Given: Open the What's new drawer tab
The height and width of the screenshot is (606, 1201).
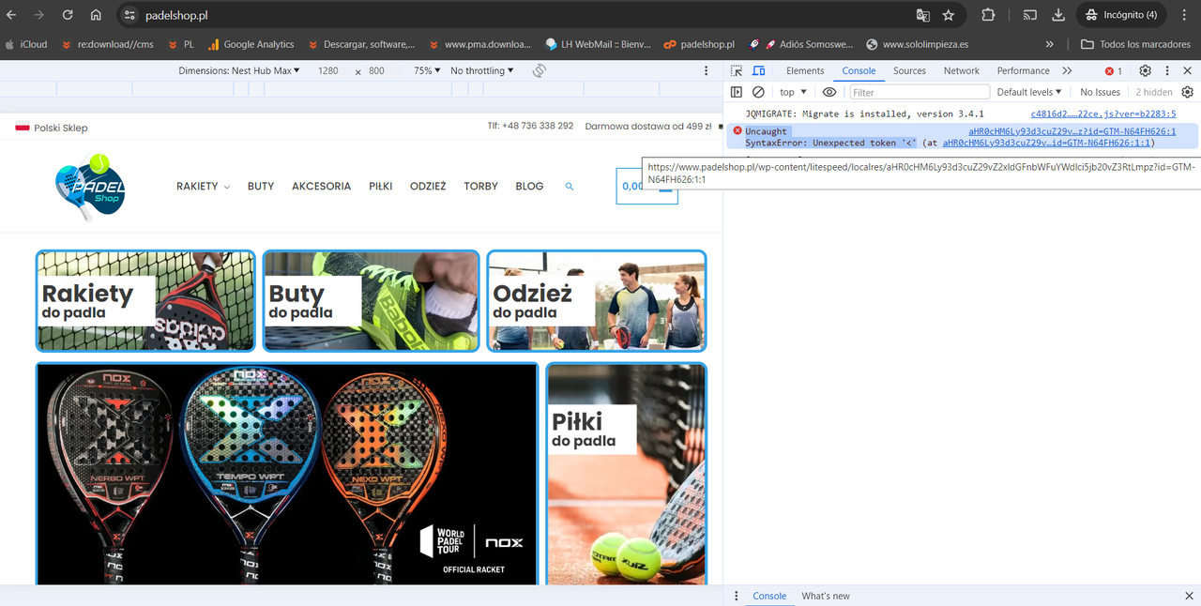Looking at the screenshot, I should click(826, 596).
